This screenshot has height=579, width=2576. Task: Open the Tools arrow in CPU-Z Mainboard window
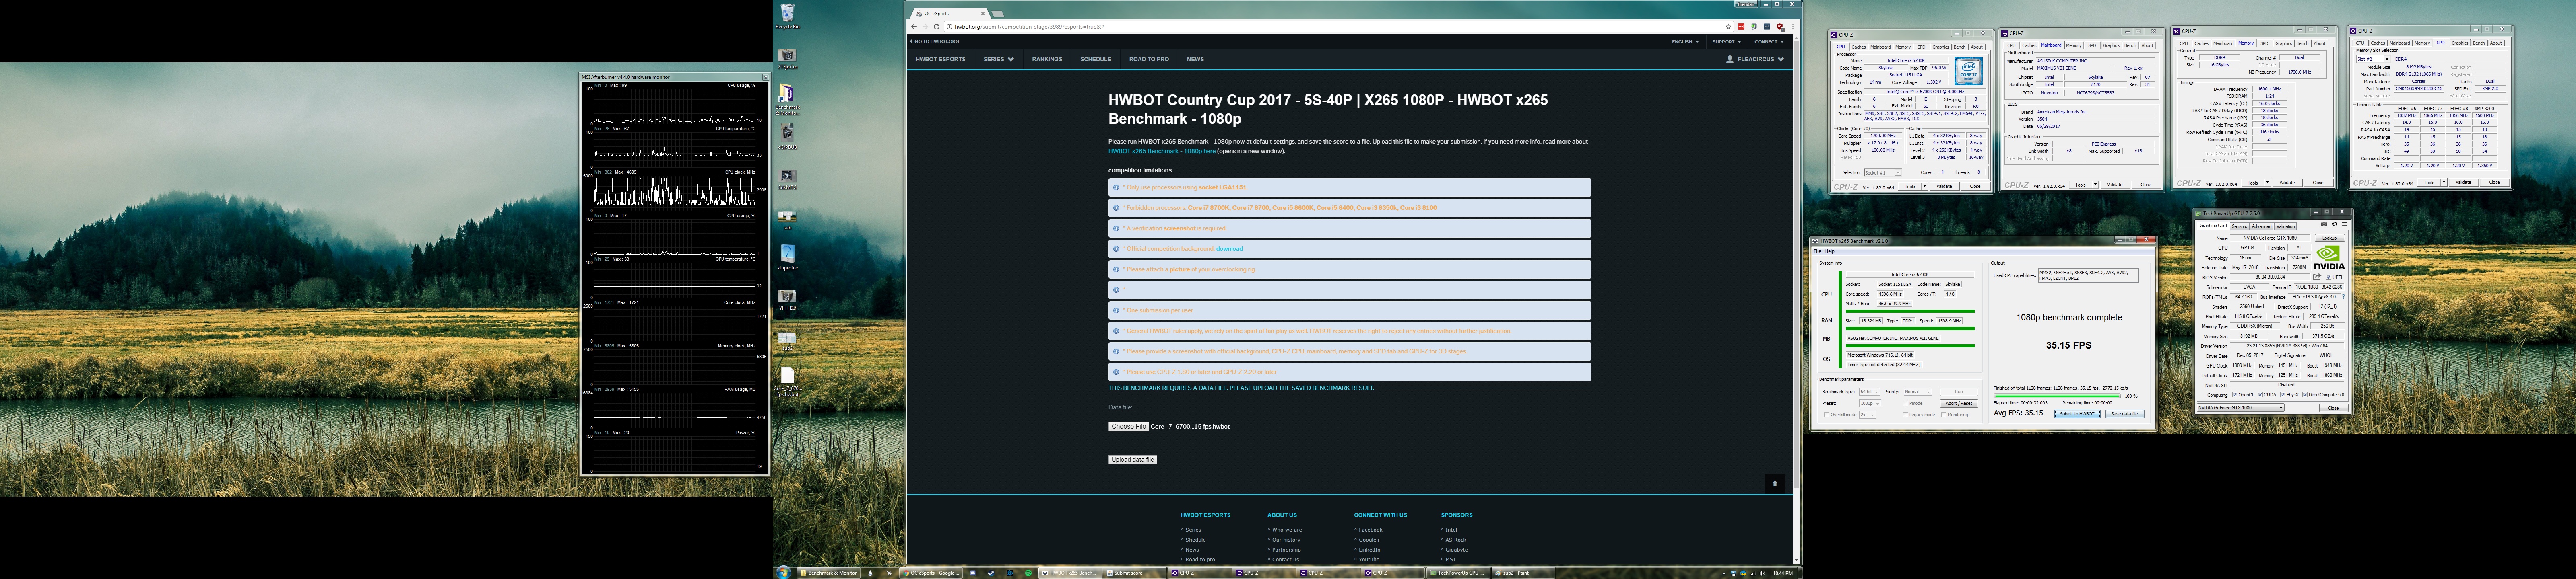click(2095, 185)
